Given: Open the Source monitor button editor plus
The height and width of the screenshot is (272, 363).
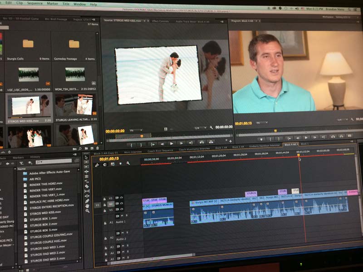Looking at the screenshot, I should (231, 141).
